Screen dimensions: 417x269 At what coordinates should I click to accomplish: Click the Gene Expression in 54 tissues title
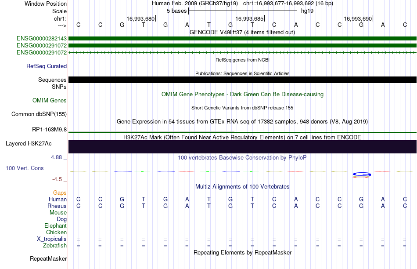coord(242,121)
